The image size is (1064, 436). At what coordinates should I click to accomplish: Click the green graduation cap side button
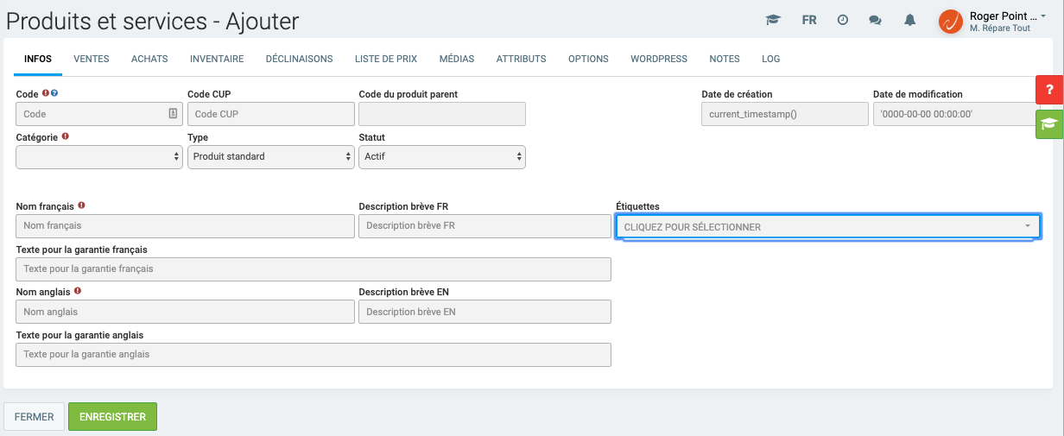point(1049,123)
